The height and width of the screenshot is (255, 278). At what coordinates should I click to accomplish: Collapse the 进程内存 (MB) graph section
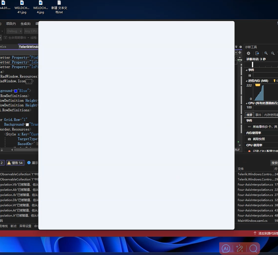click(247, 81)
